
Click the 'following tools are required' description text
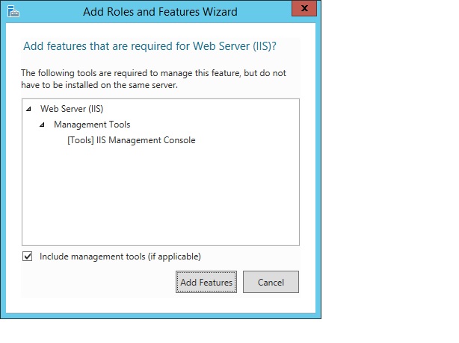coord(153,79)
